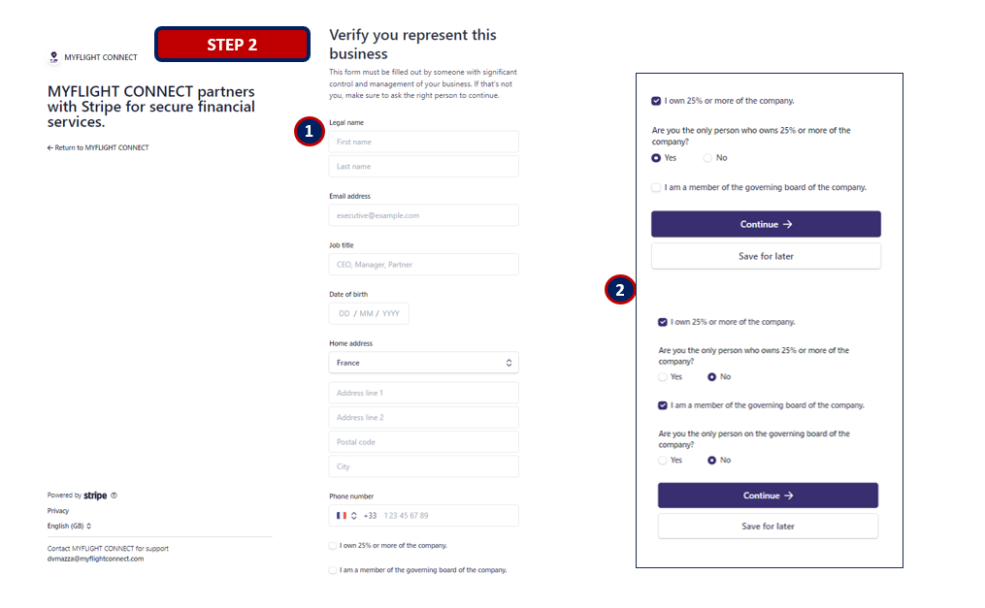Click the red STEP 2 banner
The width and height of the screenshot is (985, 608).
[x=233, y=45]
